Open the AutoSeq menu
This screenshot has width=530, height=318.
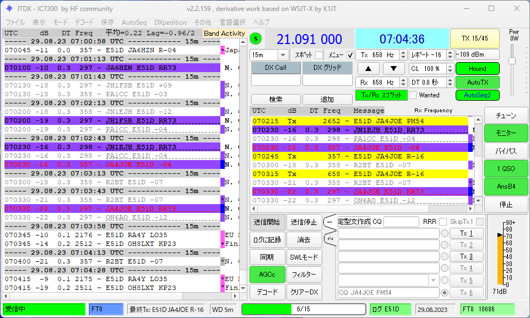tap(134, 23)
